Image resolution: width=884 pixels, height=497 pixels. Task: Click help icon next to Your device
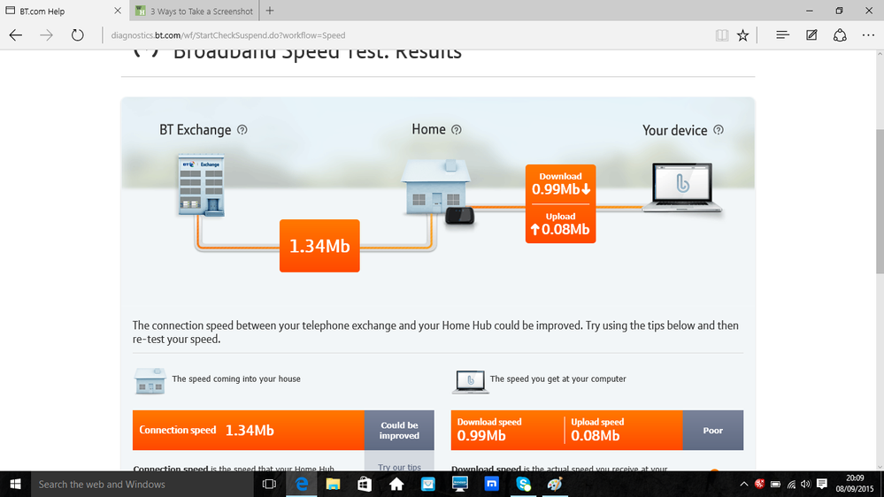point(719,130)
